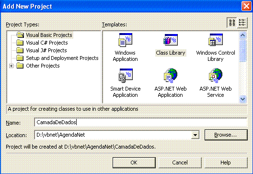Click the Browse... button

[226, 135]
